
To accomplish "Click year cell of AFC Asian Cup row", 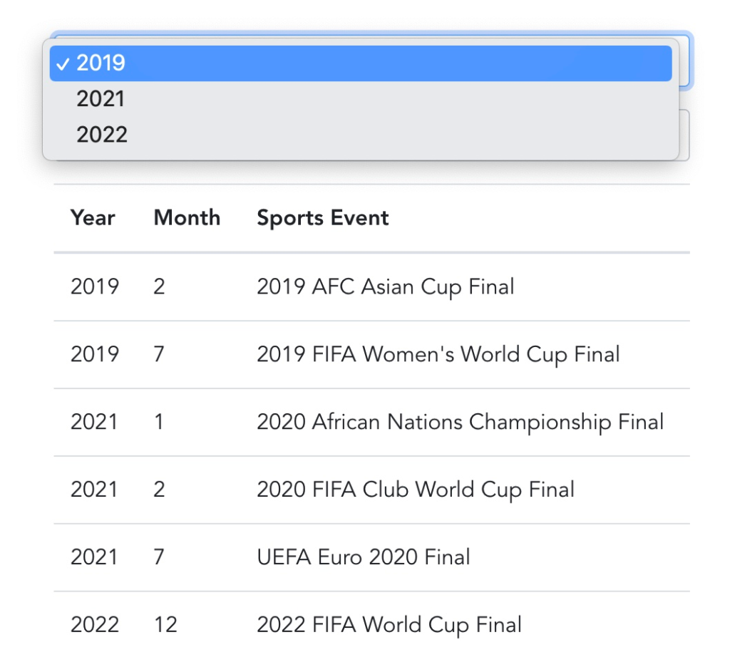I will pyautogui.click(x=95, y=286).
